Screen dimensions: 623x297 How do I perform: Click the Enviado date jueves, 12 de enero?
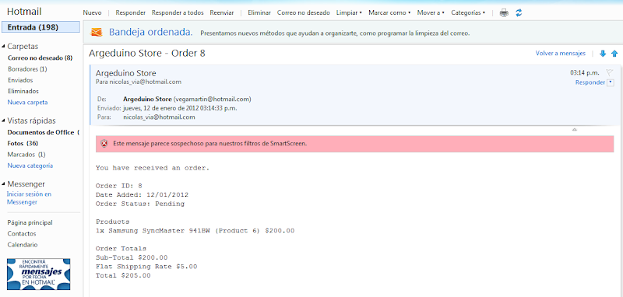[181, 108]
